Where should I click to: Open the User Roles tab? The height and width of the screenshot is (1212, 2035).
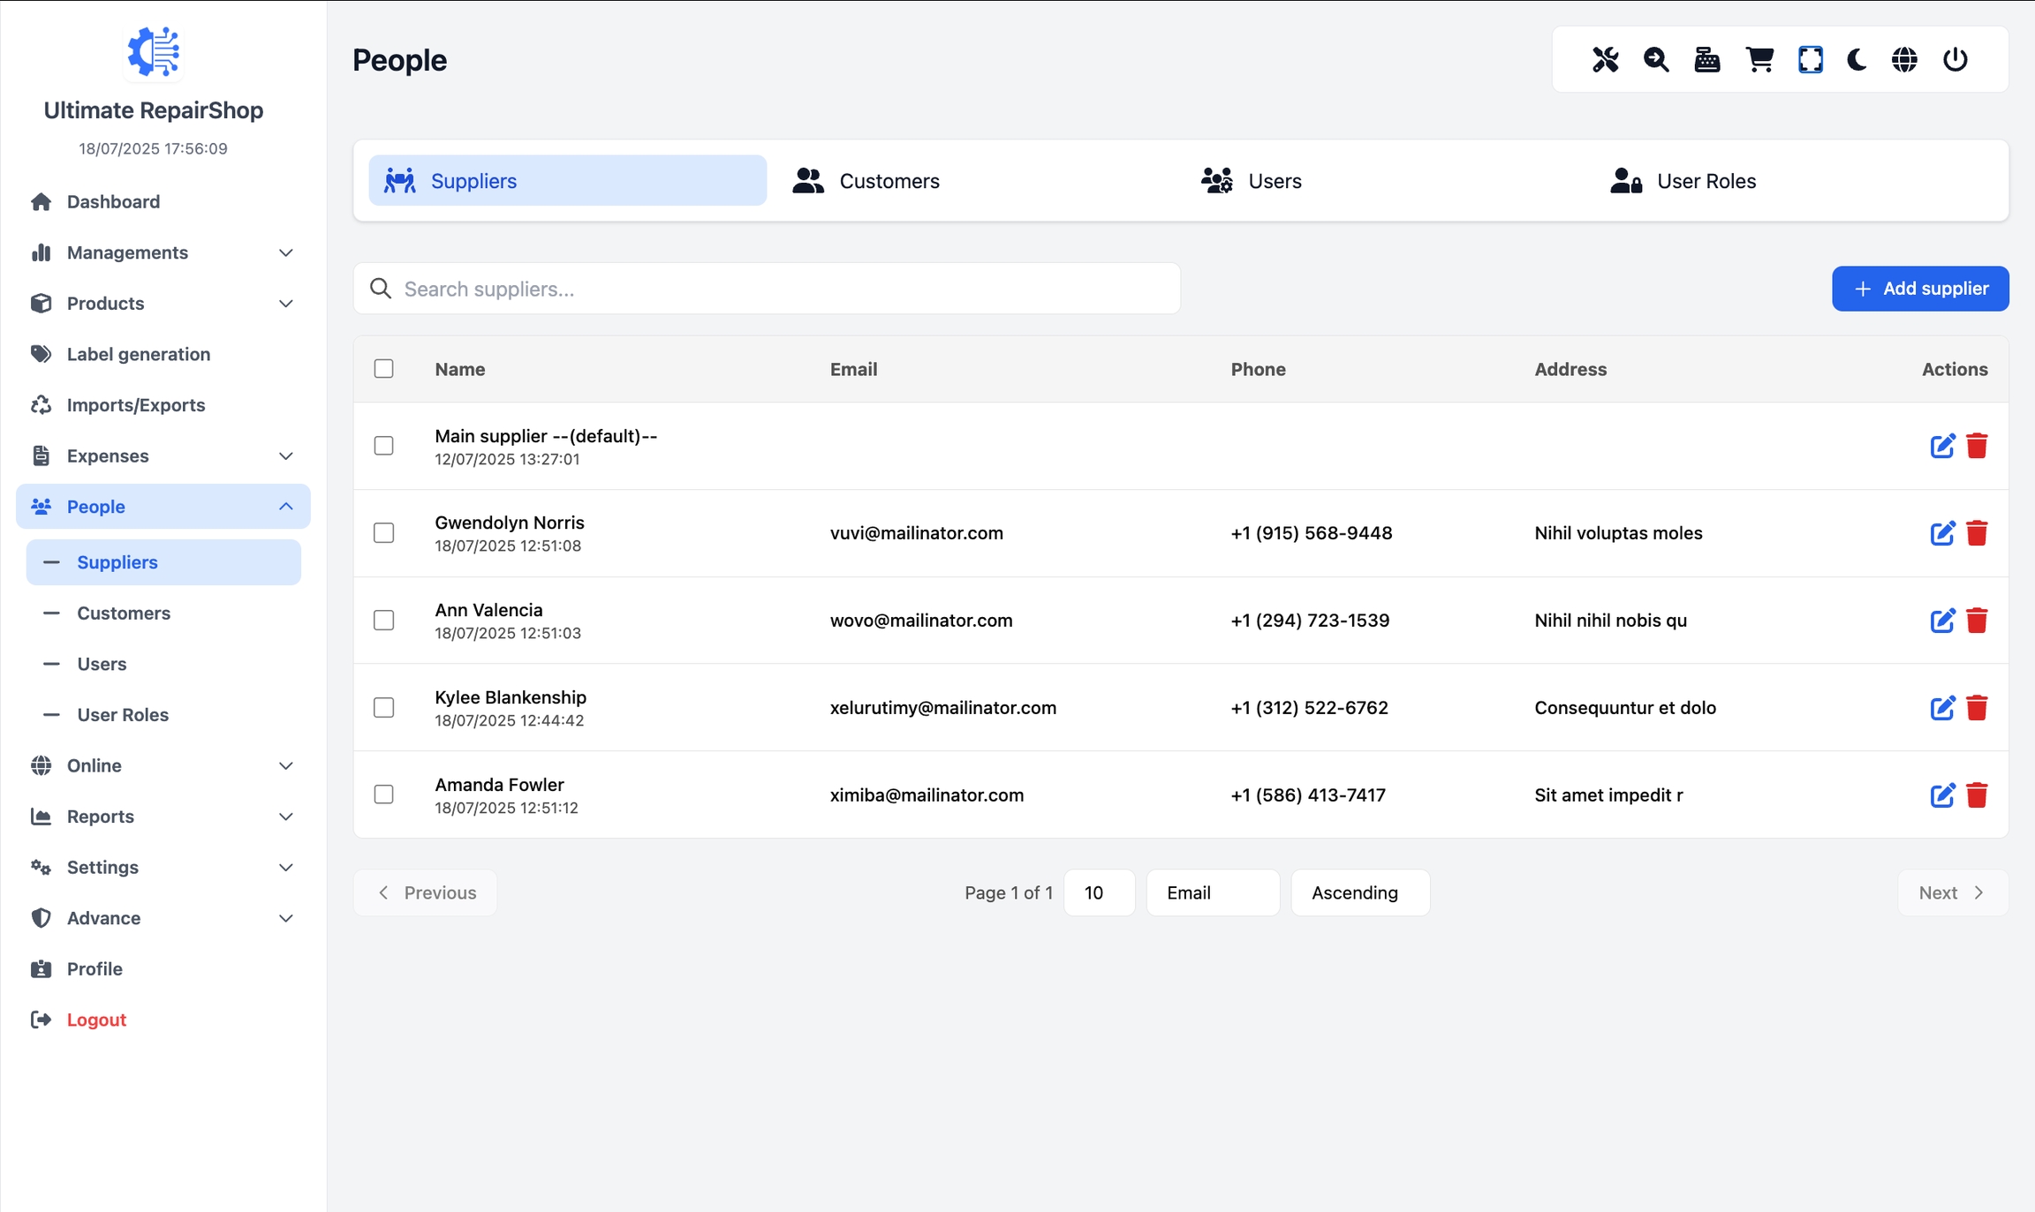pos(1683,181)
